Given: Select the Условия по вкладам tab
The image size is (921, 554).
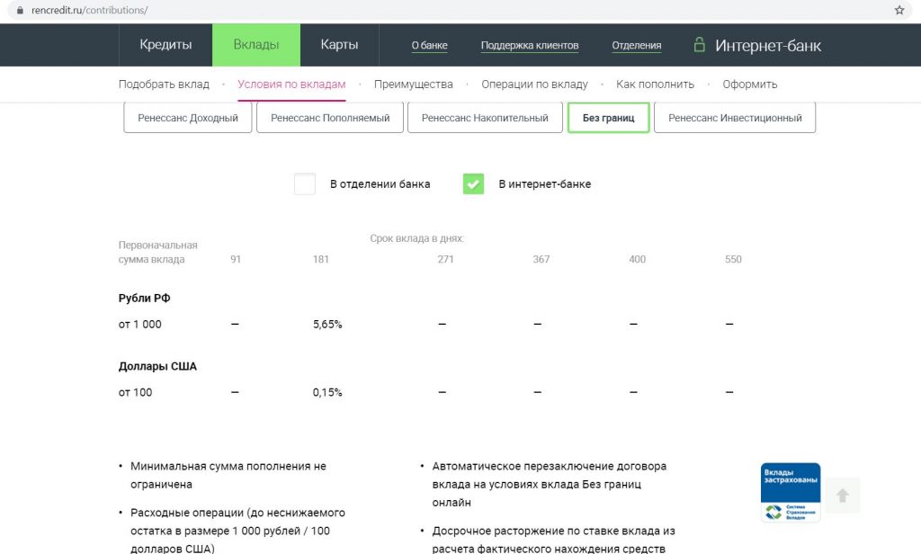Looking at the screenshot, I should (x=291, y=84).
